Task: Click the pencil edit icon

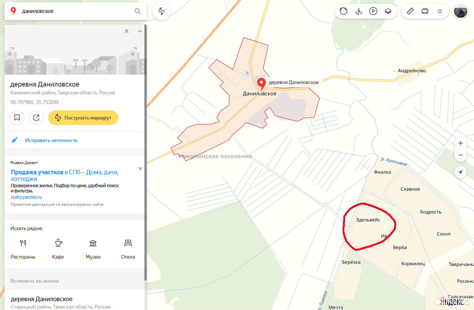Action: 15,140
